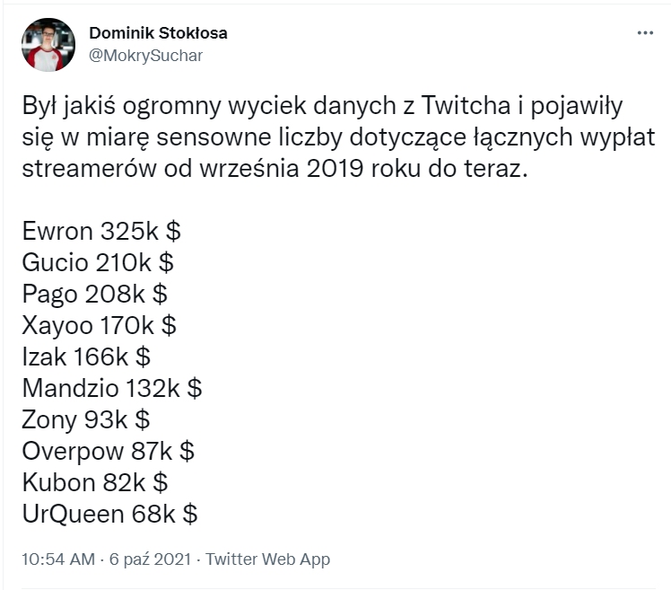Select the Pago 208k $ line
The width and height of the screenshot is (671, 590).
coord(94,295)
